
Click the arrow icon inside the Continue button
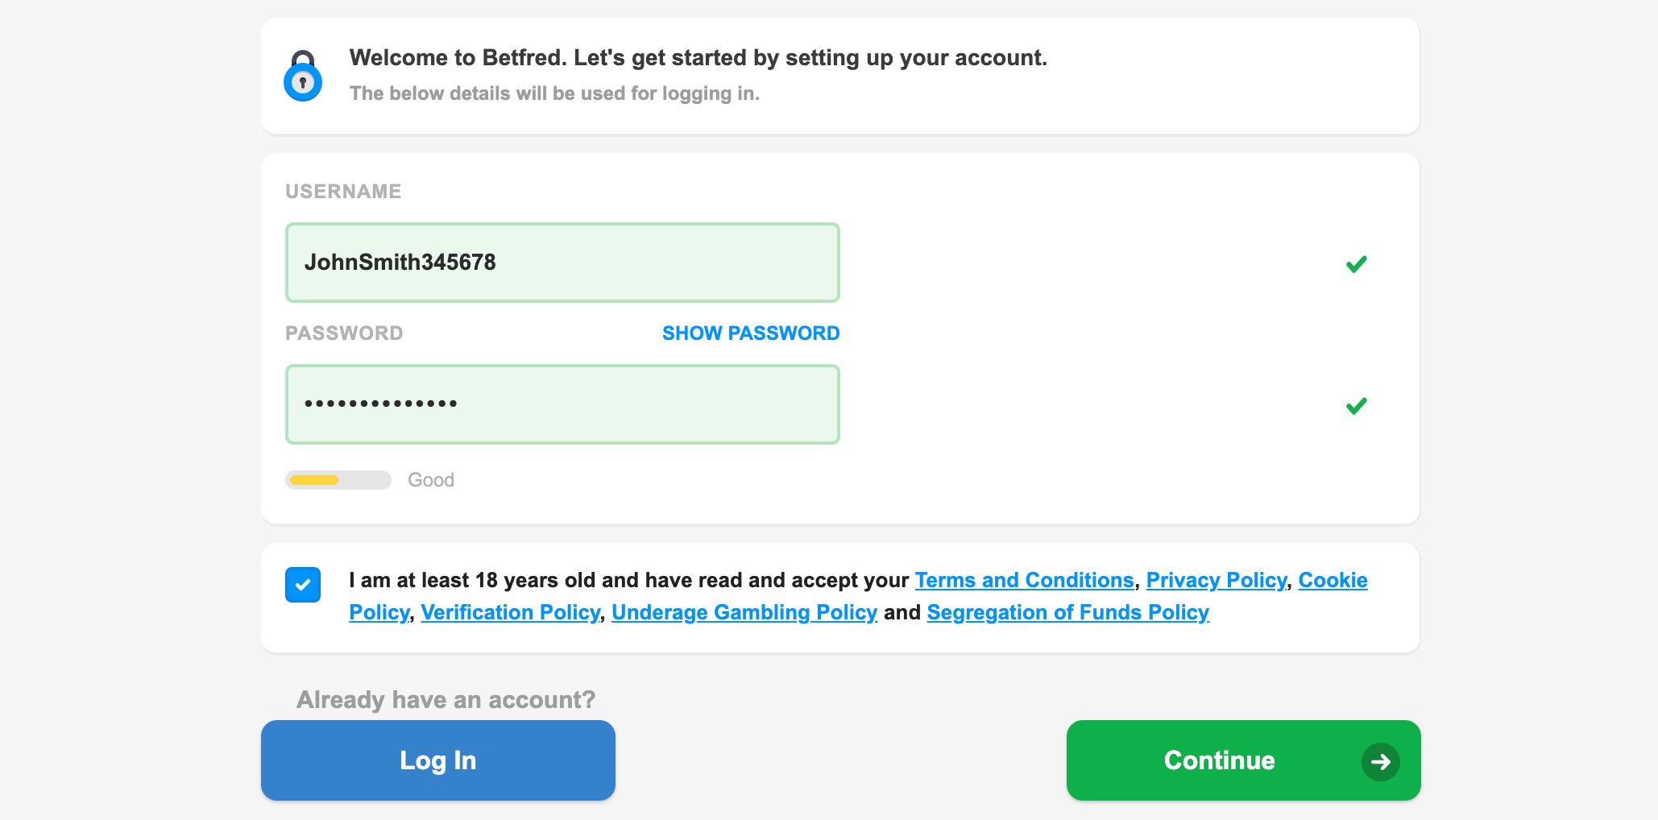tap(1382, 760)
